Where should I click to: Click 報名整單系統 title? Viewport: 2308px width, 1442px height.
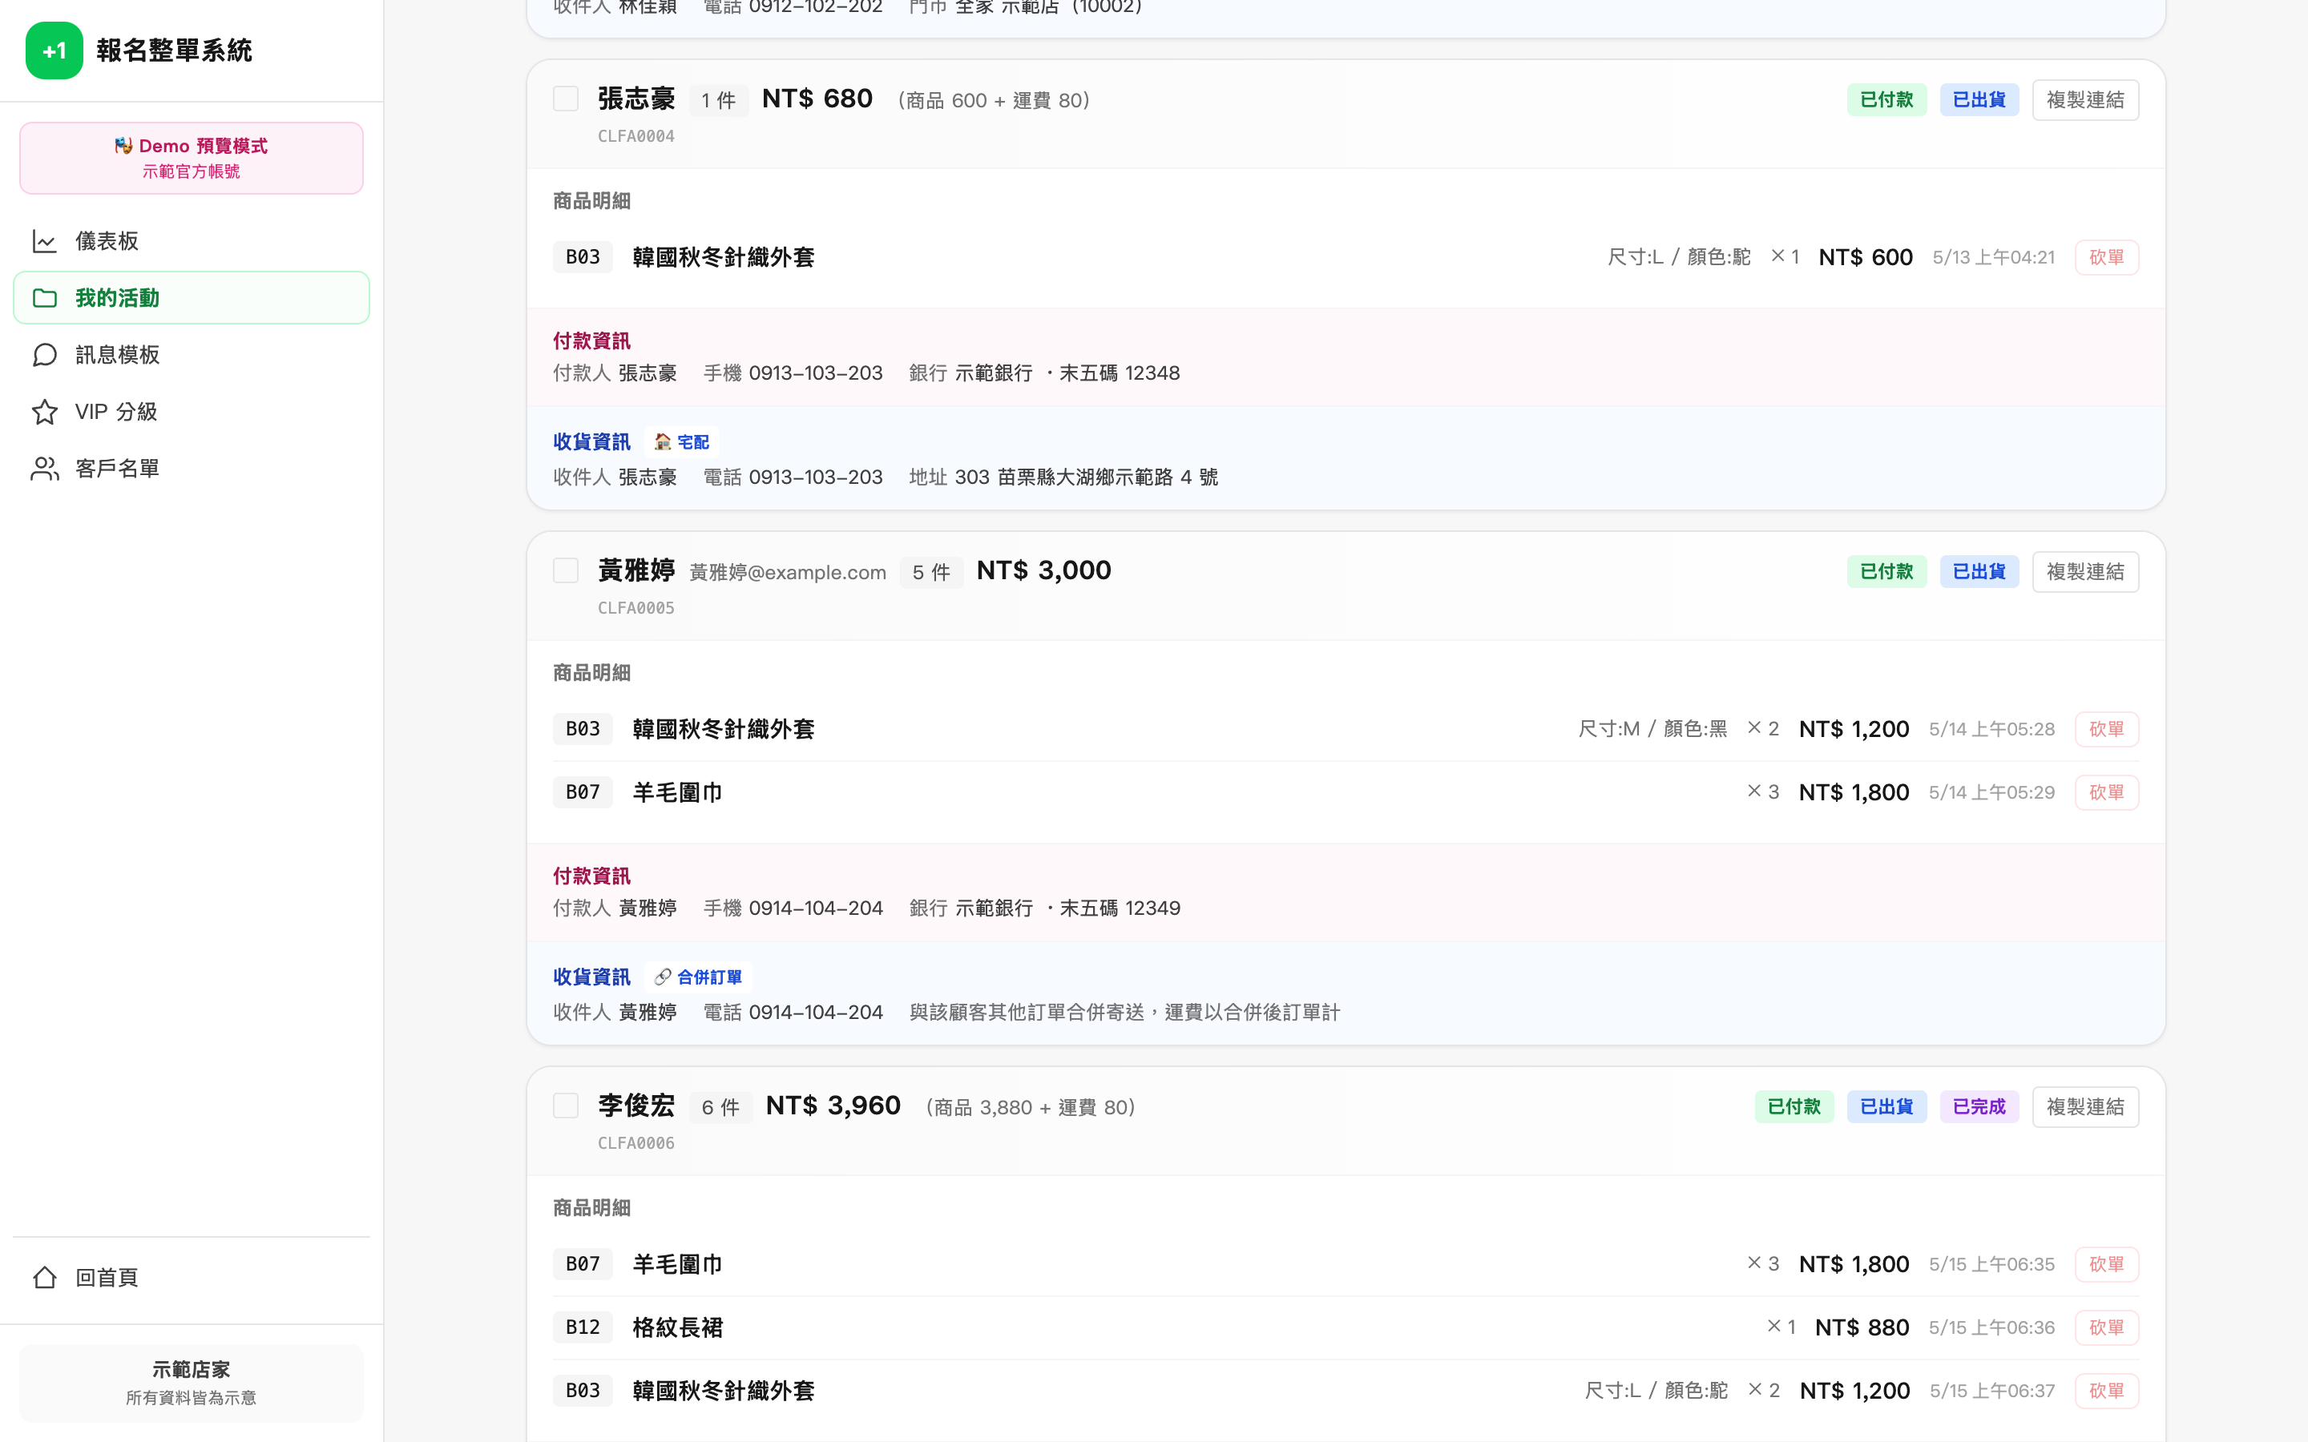pyautogui.click(x=174, y=50)
